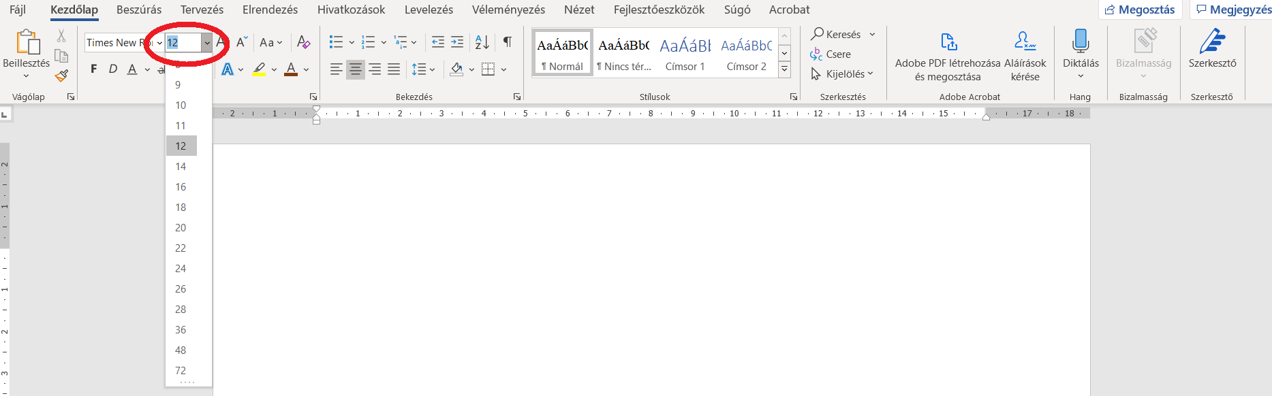Toggle the paragraph marks ¶ display
This screenshot has width=1272, height=396.
coord(508,42)
